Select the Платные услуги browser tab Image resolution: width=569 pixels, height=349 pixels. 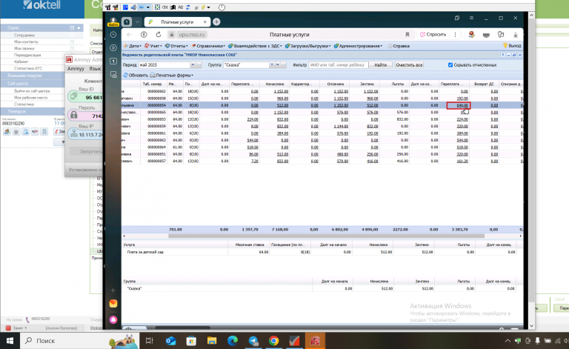pyautogui.click(x=177, y=21)
